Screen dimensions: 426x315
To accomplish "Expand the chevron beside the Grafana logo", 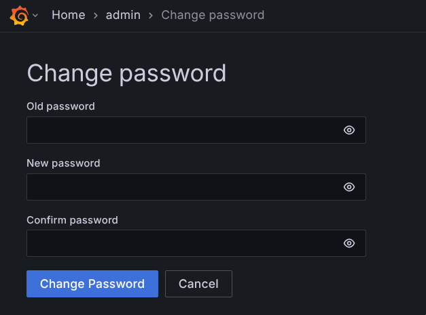I will [x=35, y=15].
